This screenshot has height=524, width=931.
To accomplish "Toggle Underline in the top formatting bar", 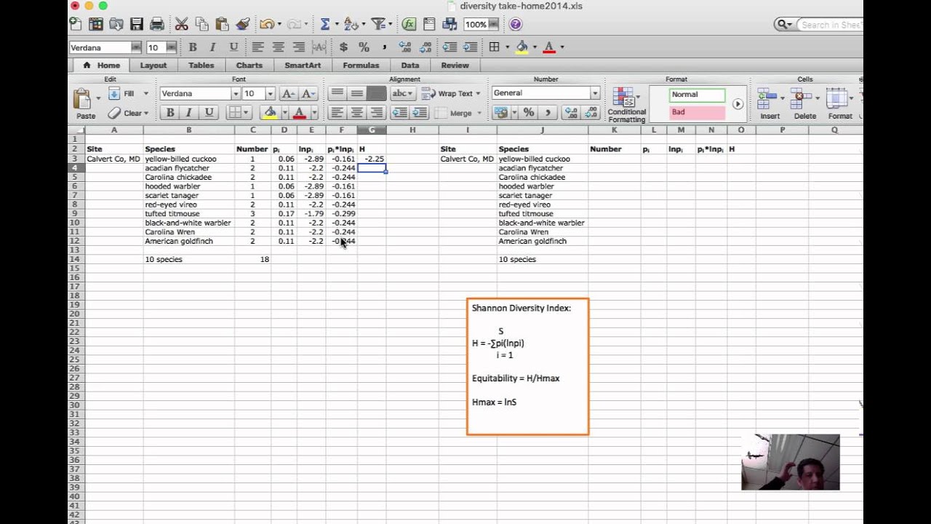I will click(233, 47).
